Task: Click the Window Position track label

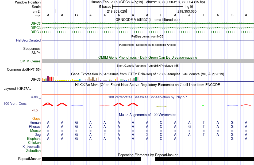Action: (x=28, y=2)
